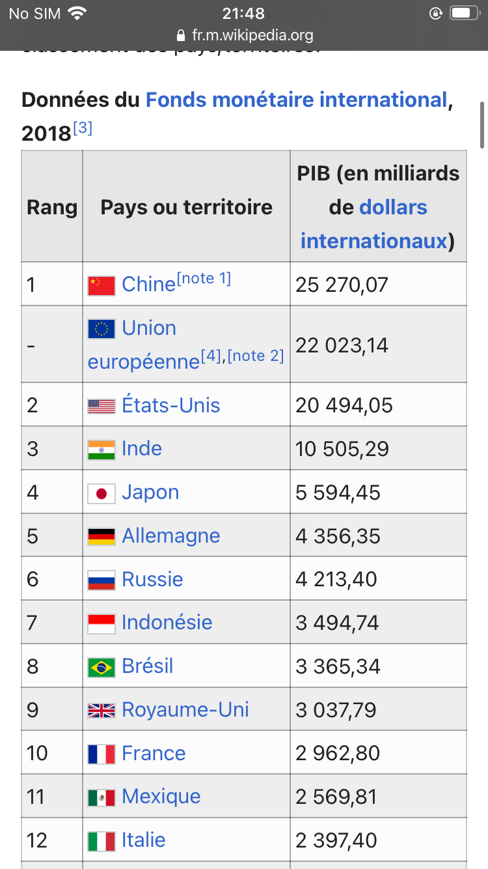Follow the reference [3] footnote

(82, 128)
